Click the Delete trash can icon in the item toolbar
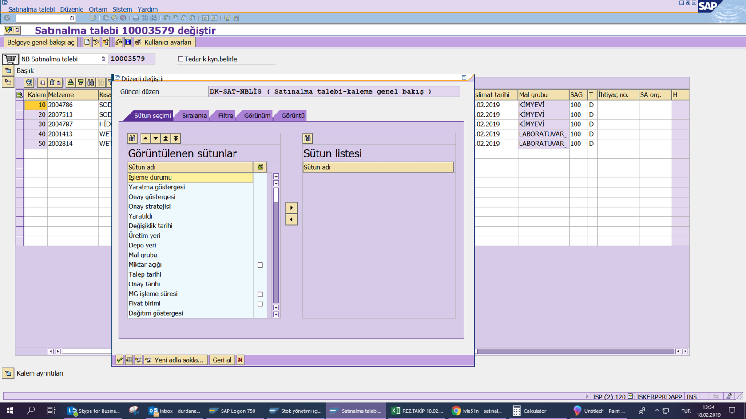 point(52,82)
